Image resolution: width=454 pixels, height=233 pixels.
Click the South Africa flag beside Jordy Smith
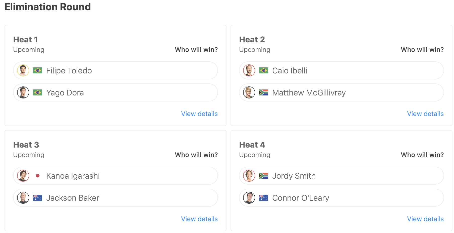264,176
